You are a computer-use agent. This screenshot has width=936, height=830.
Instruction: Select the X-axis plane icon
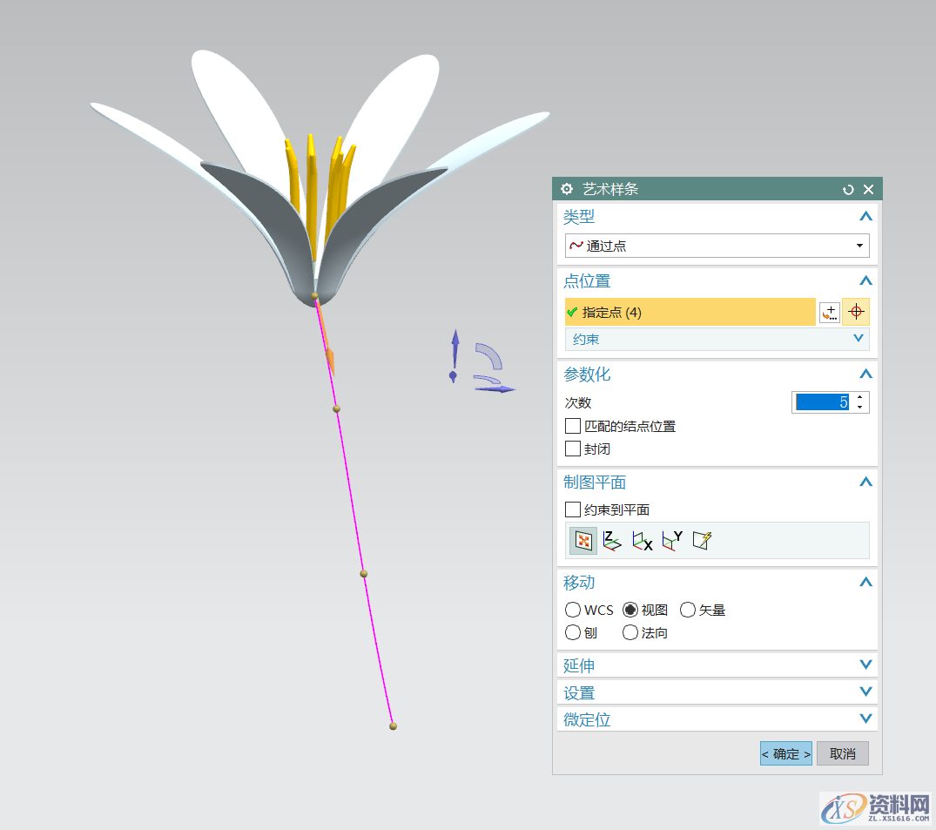(x=642, y=541)
